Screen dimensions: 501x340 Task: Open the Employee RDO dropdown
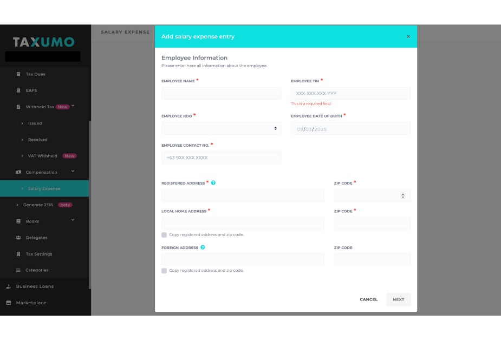pos(221,128)
